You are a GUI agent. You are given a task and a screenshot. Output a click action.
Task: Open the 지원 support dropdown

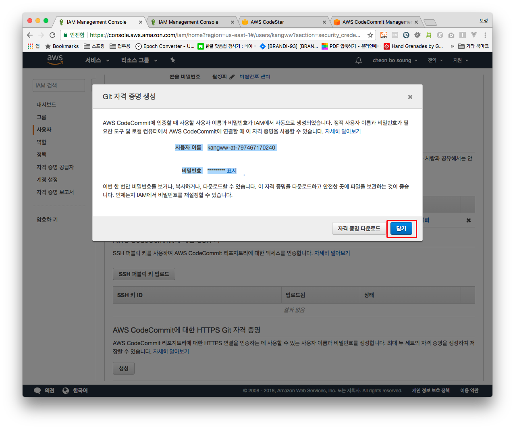[x=461, y=60]
